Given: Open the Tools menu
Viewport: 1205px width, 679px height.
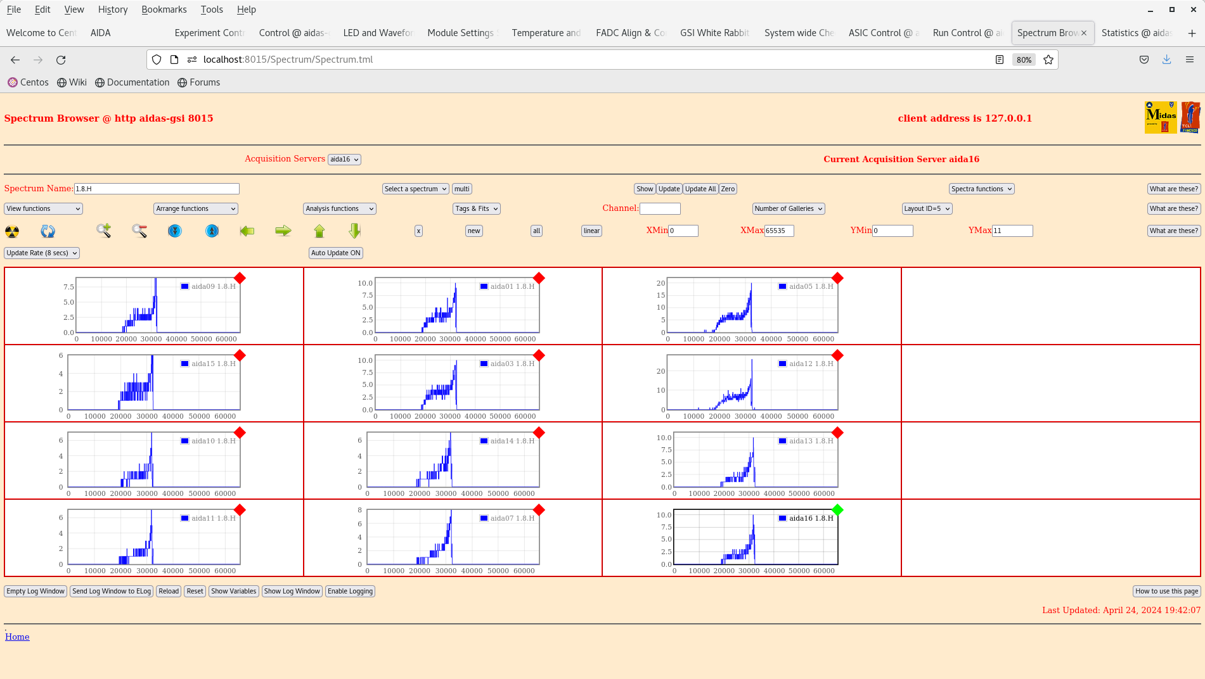Looking at the screenshot, I should click(x=212, y=10).
